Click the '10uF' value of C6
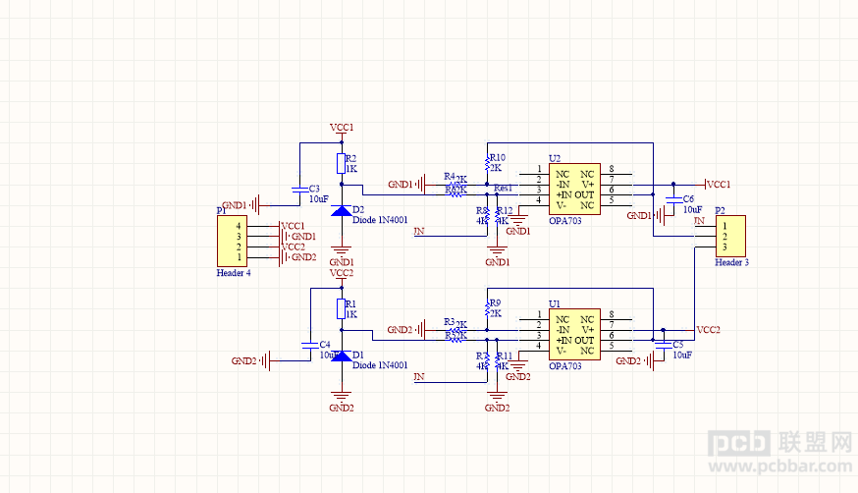This screenshot has width=858, height=493. (693, 209)
